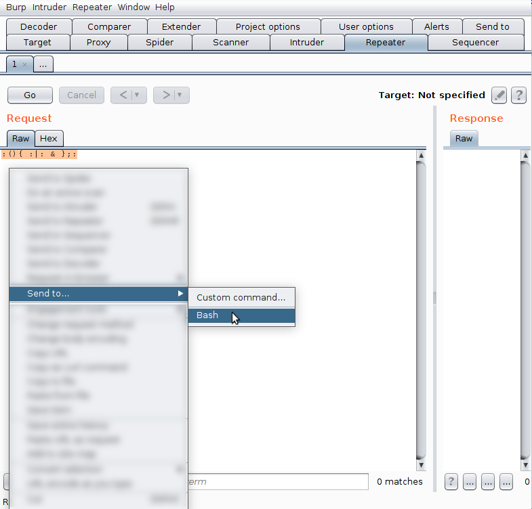Switch to the Scanner tab
The image size is (532, 509).
230,43
